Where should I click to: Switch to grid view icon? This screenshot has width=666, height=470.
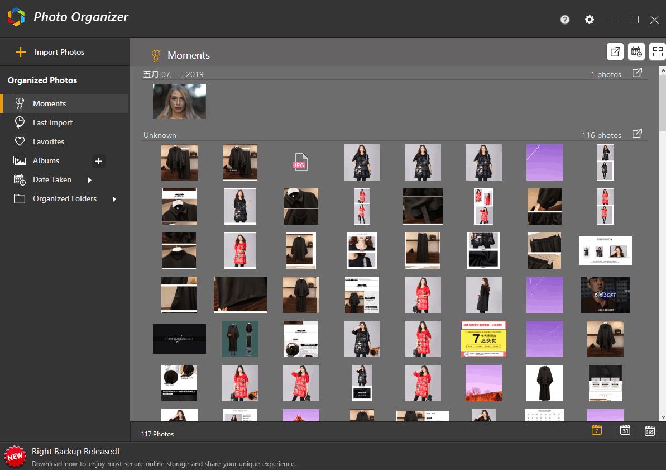(658, 52)
